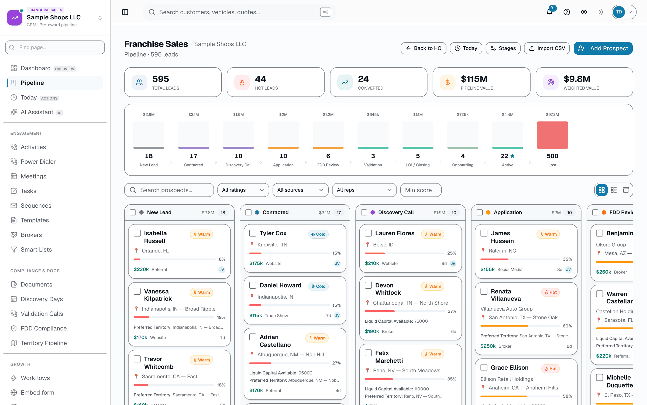Go to Power Dialer in sidebar

click(55, 162)
